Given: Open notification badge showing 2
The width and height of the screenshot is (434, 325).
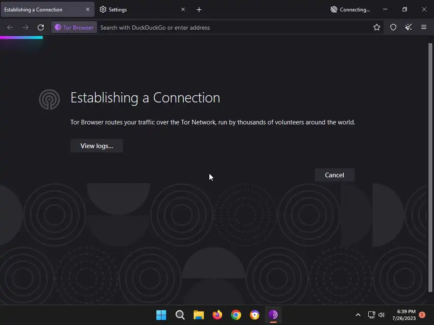Looking at the screenshot, I should 422,315.
